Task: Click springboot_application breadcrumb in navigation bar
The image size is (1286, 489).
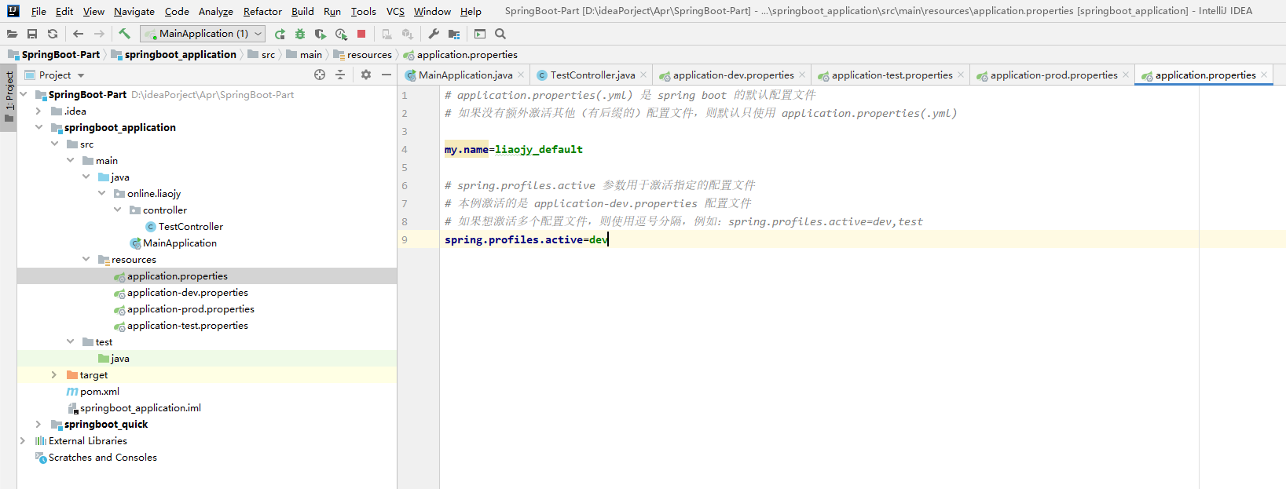Action: [174, 54]
